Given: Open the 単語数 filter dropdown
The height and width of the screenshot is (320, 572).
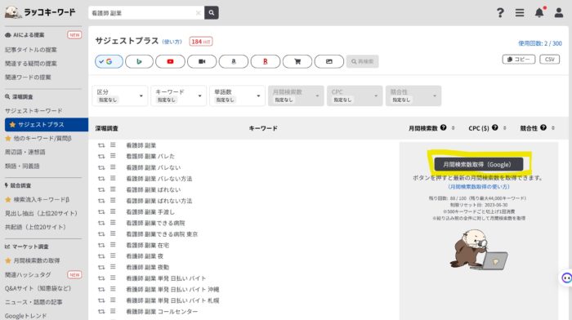Looking at the screenshot, I should point(237,96).
